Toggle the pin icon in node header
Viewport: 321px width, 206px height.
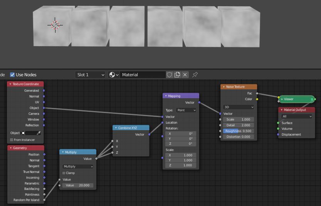pyautogui.click(x=195, y=75)
